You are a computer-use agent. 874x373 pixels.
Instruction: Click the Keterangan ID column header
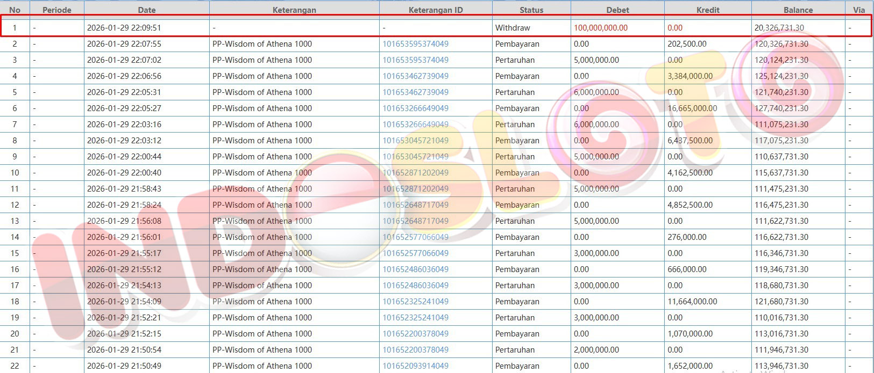click(x=435, y=10)
